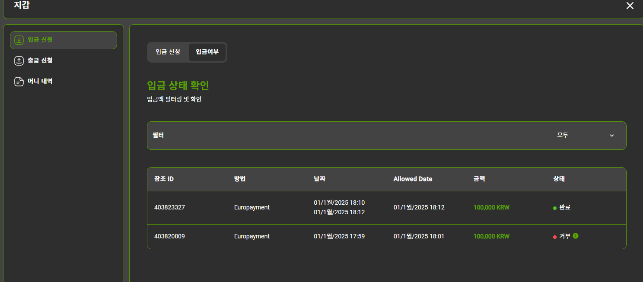Image resolution: width=643 pixels, height=282 pixels.
Task: Open the 모두 filter selection
Action: pos(563,135)
